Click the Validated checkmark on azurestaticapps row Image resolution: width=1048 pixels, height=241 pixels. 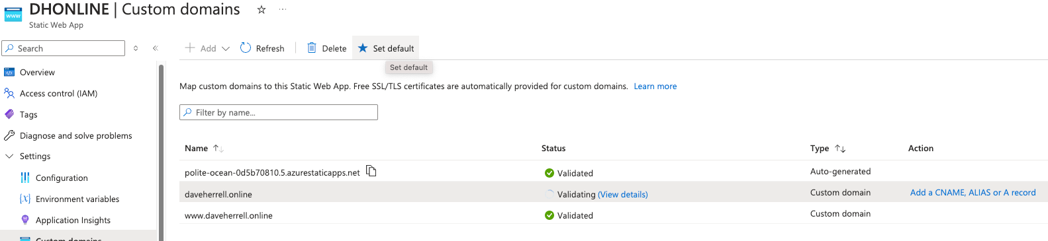(549, 173)
